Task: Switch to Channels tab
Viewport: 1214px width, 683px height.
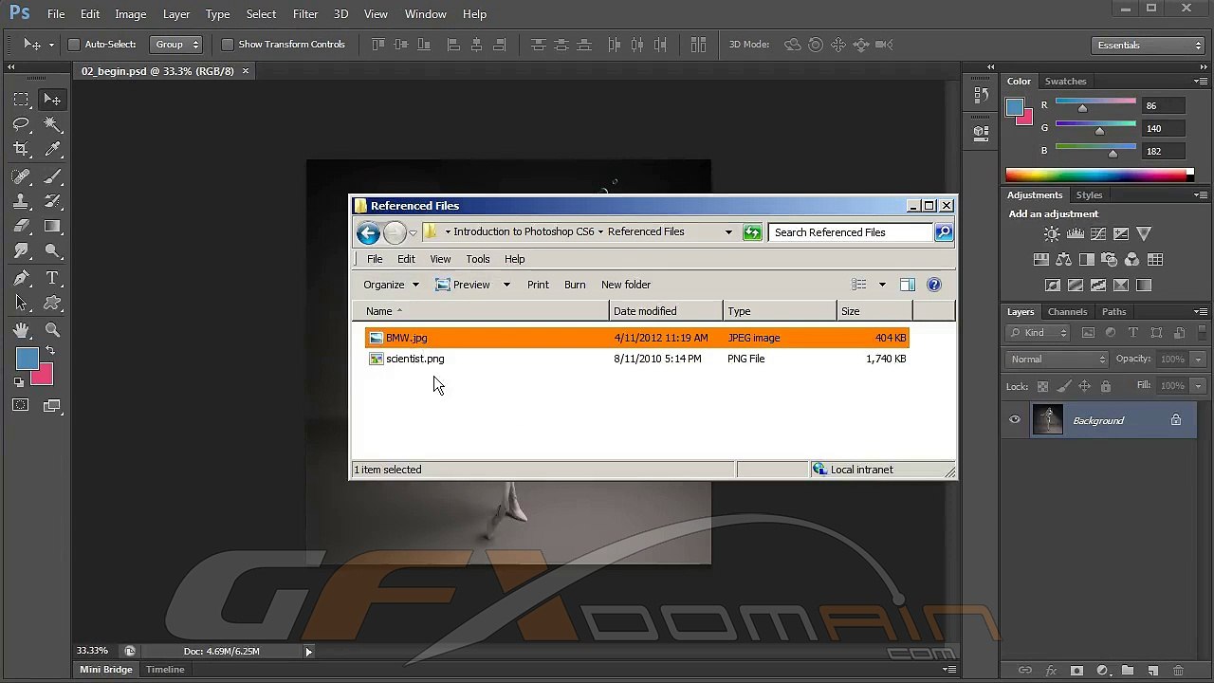Action: (x=1067, y=312)
